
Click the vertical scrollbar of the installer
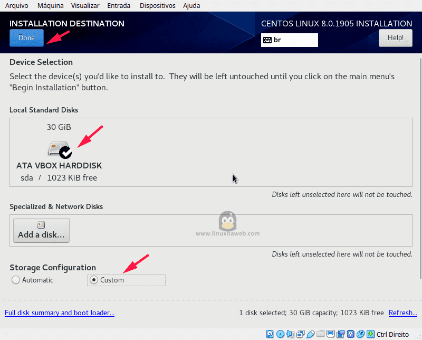420,168
